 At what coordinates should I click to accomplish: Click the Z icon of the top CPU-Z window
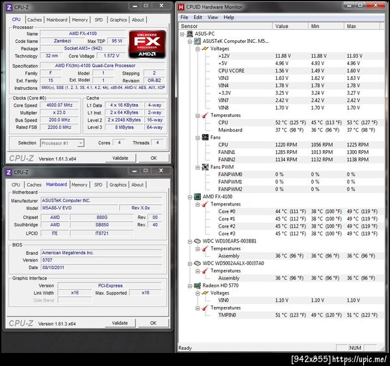pyautogui.click(x=9, y=7)
